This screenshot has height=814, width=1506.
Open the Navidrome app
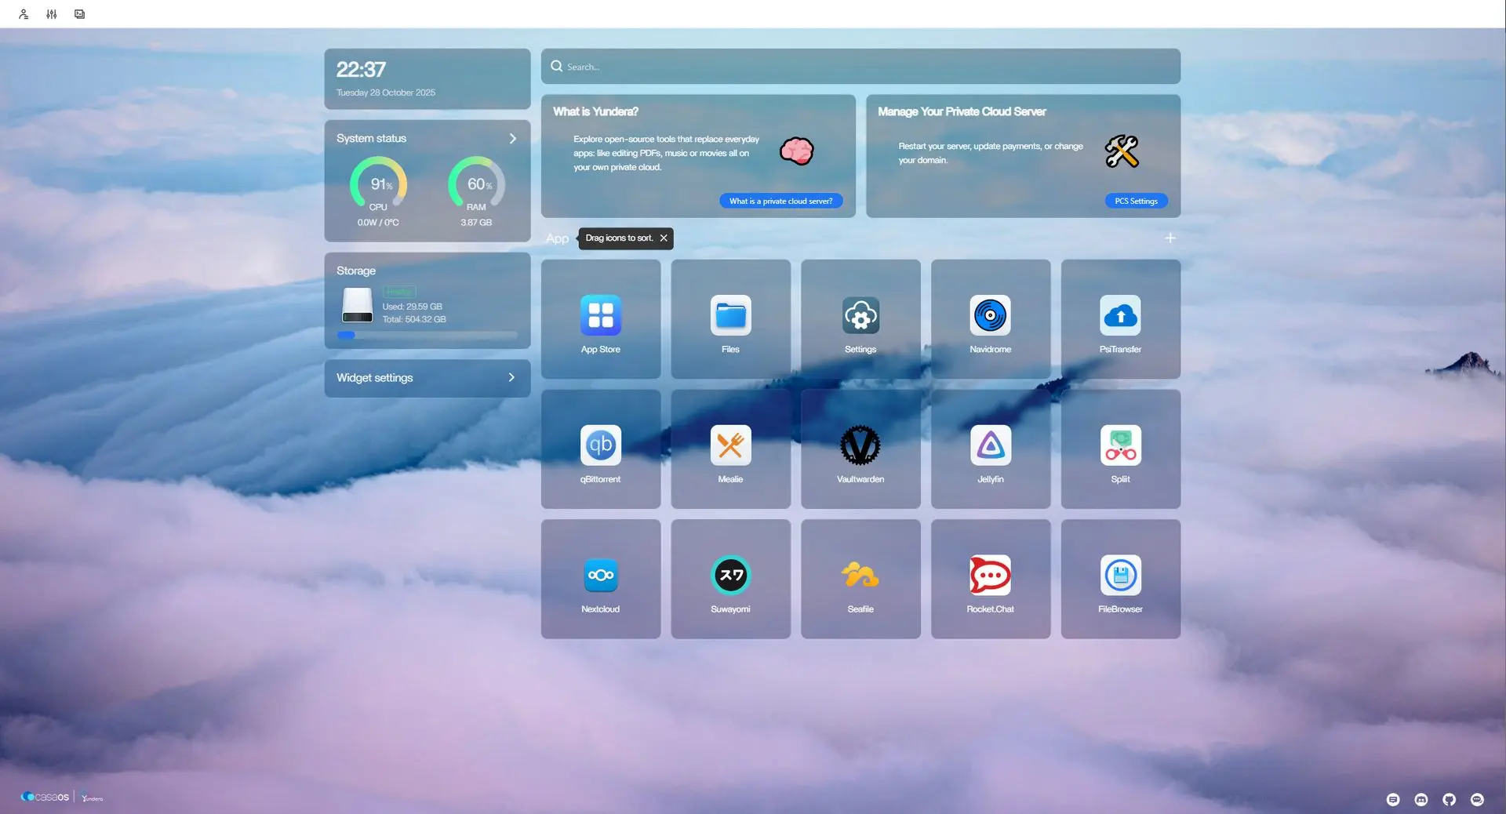990,316
